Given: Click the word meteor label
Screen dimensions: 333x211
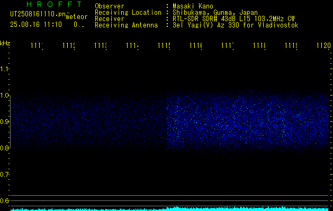Looking at the screenshot, I should [77, 17].
